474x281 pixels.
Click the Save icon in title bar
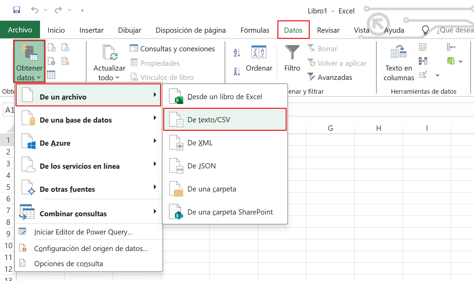tap(17, 10)
